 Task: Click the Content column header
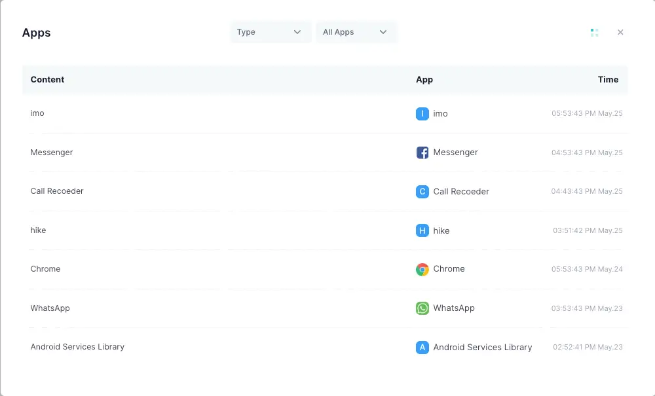[x=47, y=79]
